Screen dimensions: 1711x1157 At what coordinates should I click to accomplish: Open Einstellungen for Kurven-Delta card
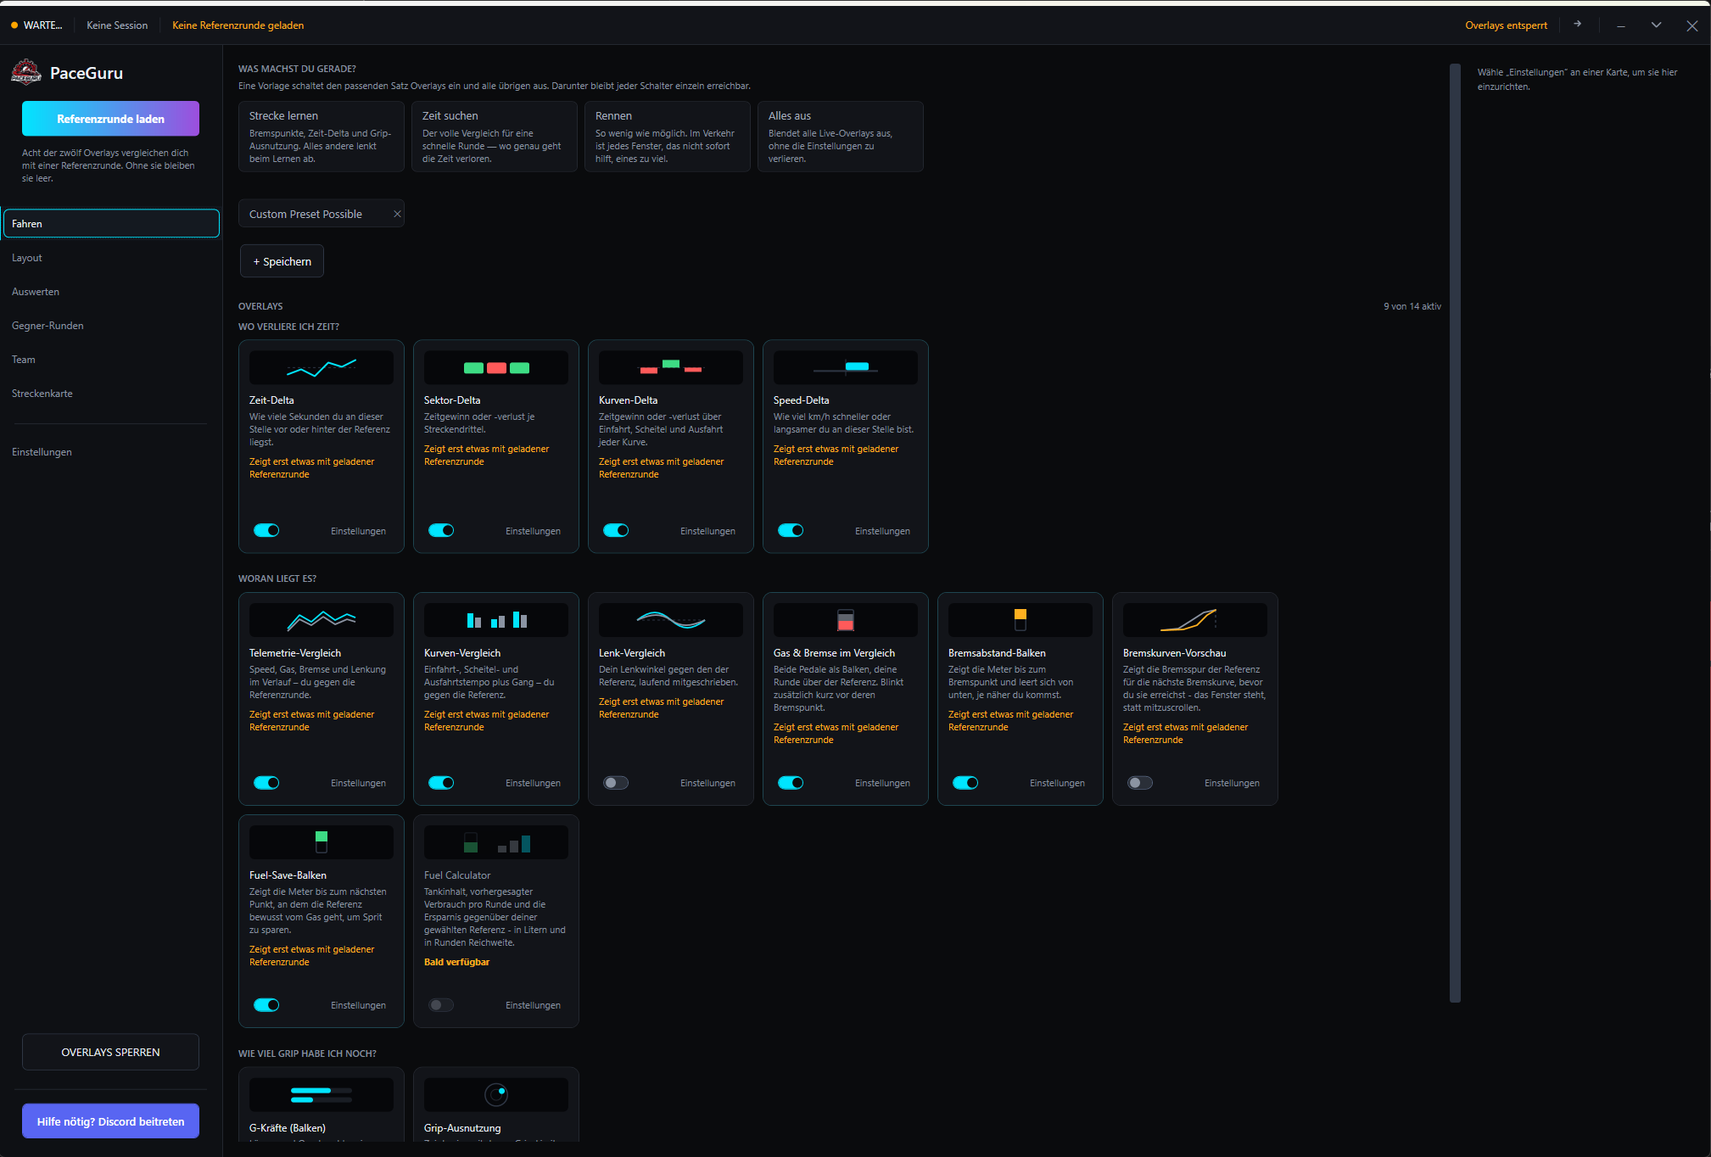click(707, 531)
